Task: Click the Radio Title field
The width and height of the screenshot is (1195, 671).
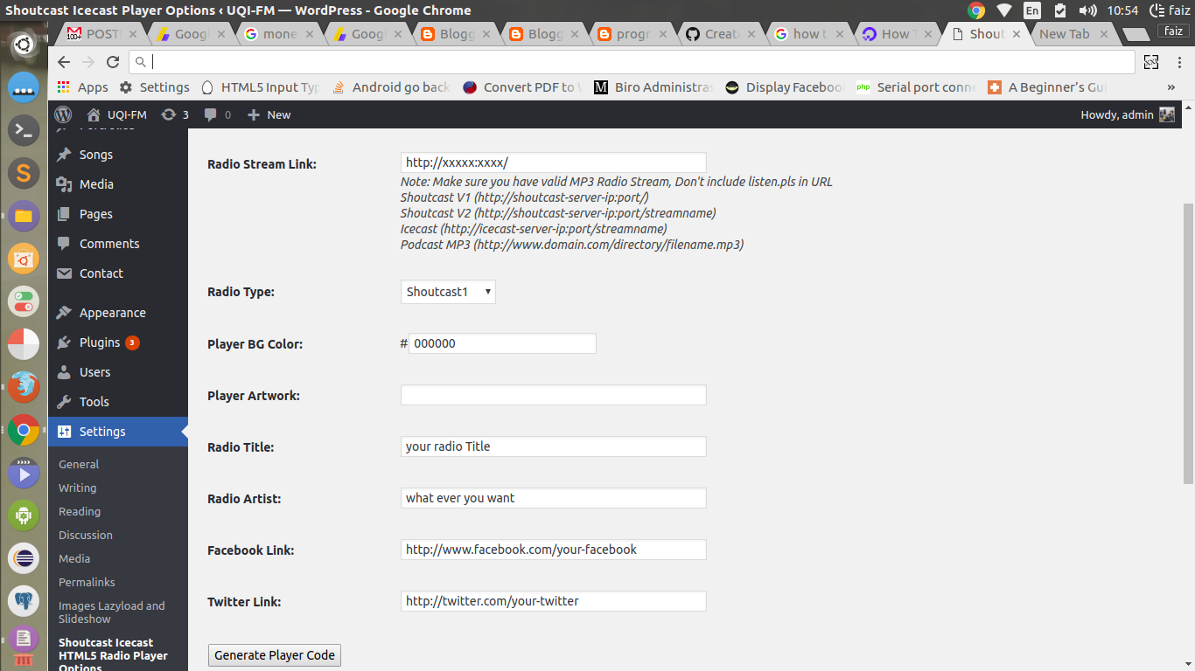Action: (x=553, y=446)
